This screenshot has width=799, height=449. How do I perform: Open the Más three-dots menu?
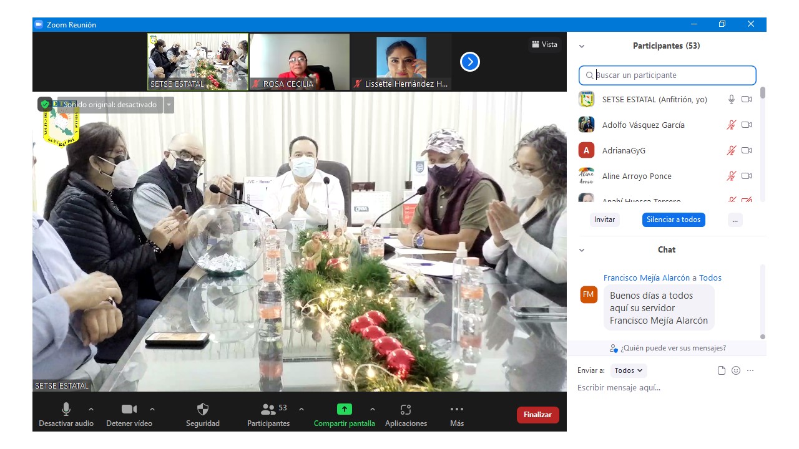click(x=457, y=409)
